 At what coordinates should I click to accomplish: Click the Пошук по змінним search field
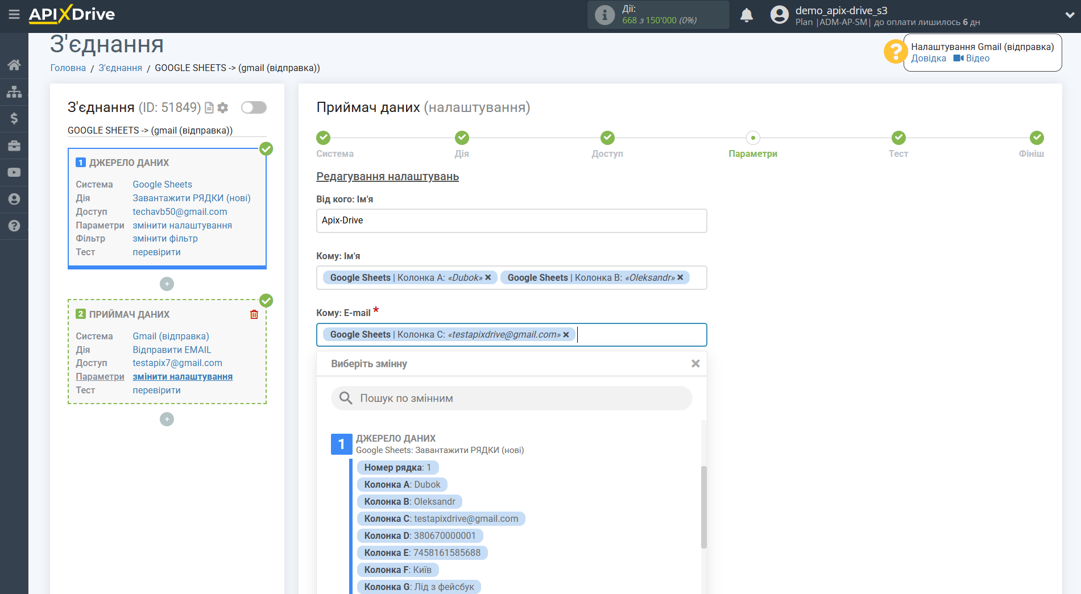pyautogui.click(x=511, y=398)
